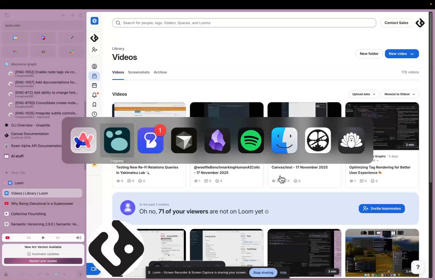The width and height of the screenshot is (435, 280).
Task: Open the [ENG-1052] Enable node tags tab
Action: pos(44,74)
